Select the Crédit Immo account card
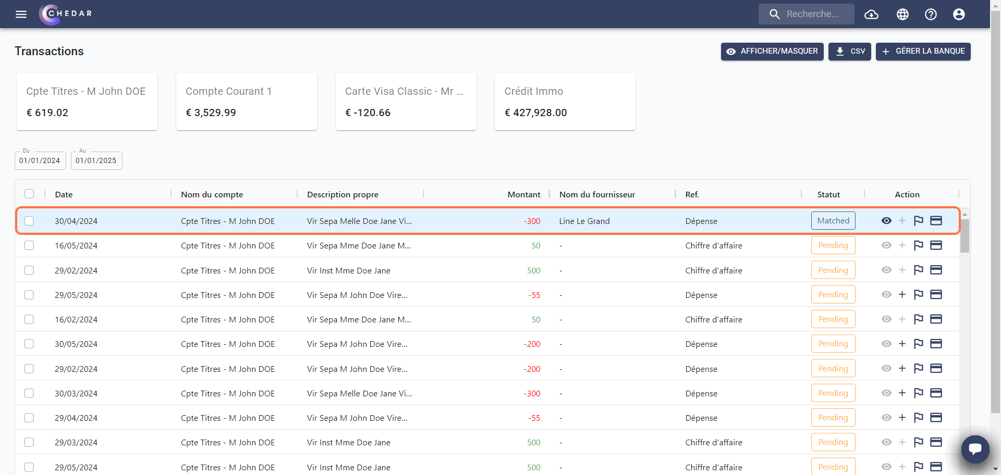Viewport: 1001px width, 475px height. pyautogui.click(x=565, y=102)
